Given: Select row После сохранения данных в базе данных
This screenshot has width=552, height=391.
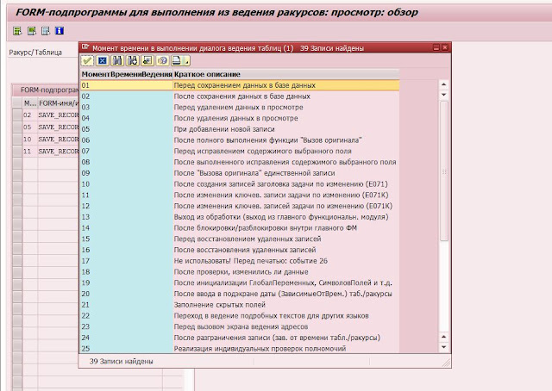Looking at the screenshot, I should click(240, 96).
